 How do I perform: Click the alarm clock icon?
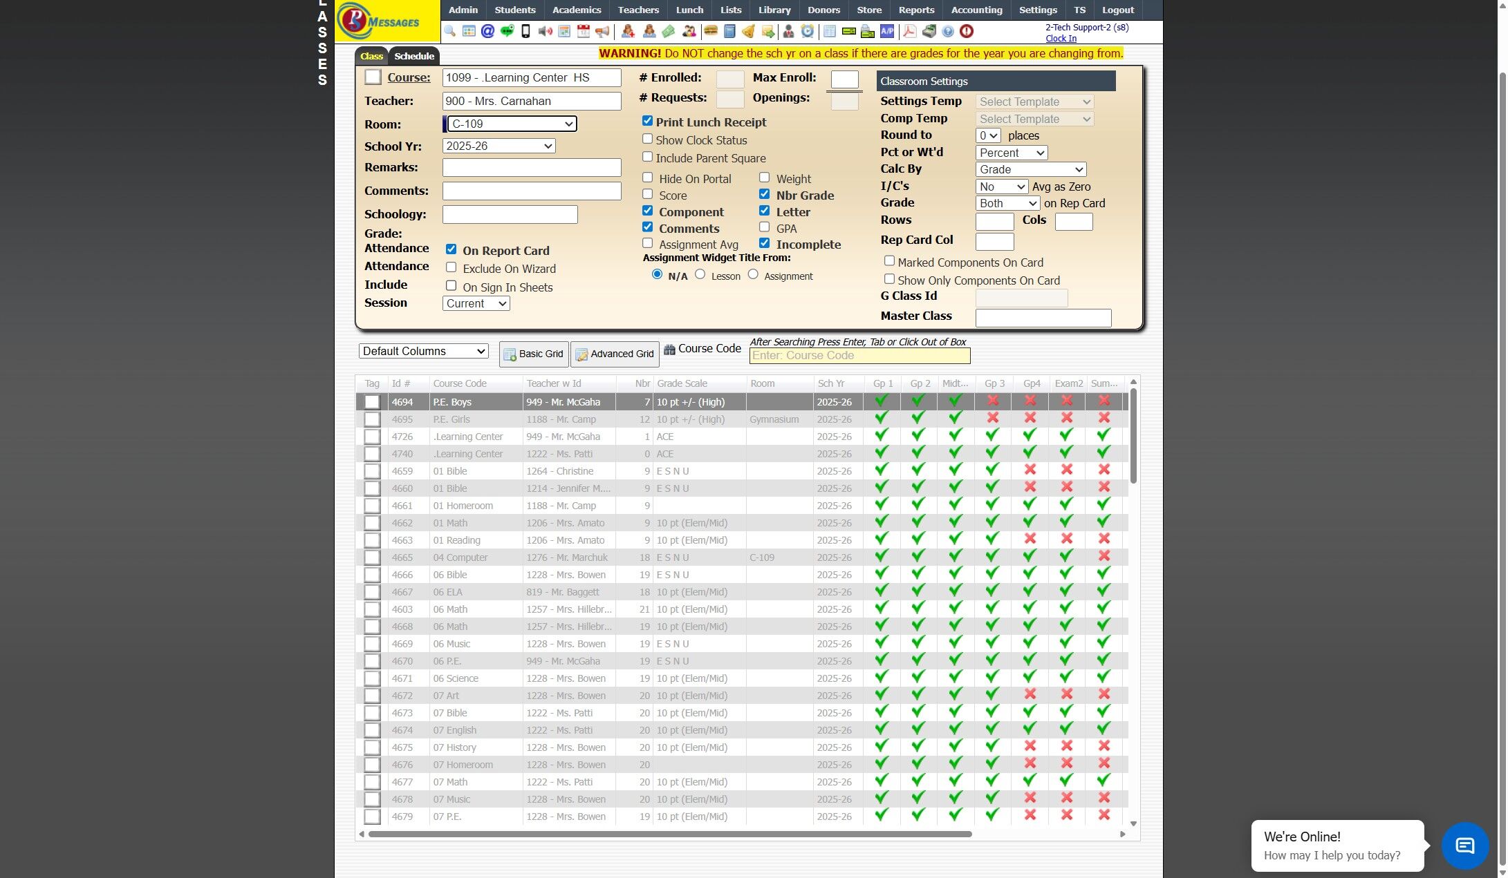tap(807, 31)
